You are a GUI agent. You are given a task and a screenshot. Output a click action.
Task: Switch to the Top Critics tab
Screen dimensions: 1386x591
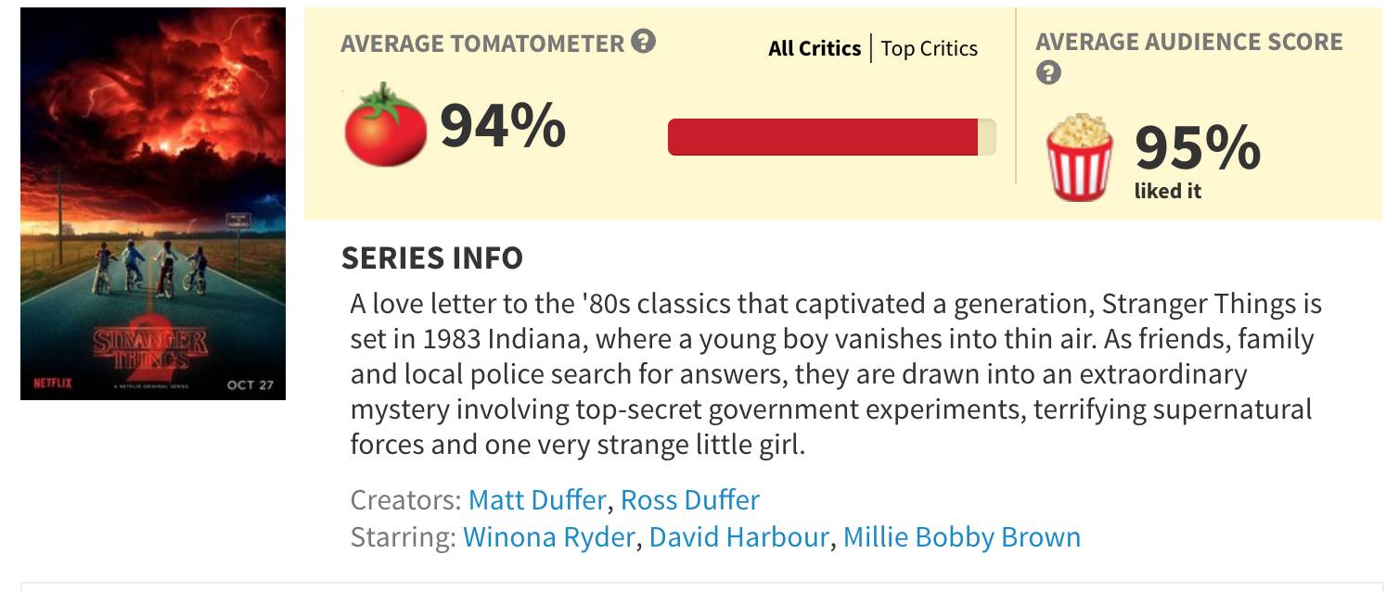(929, 48)
